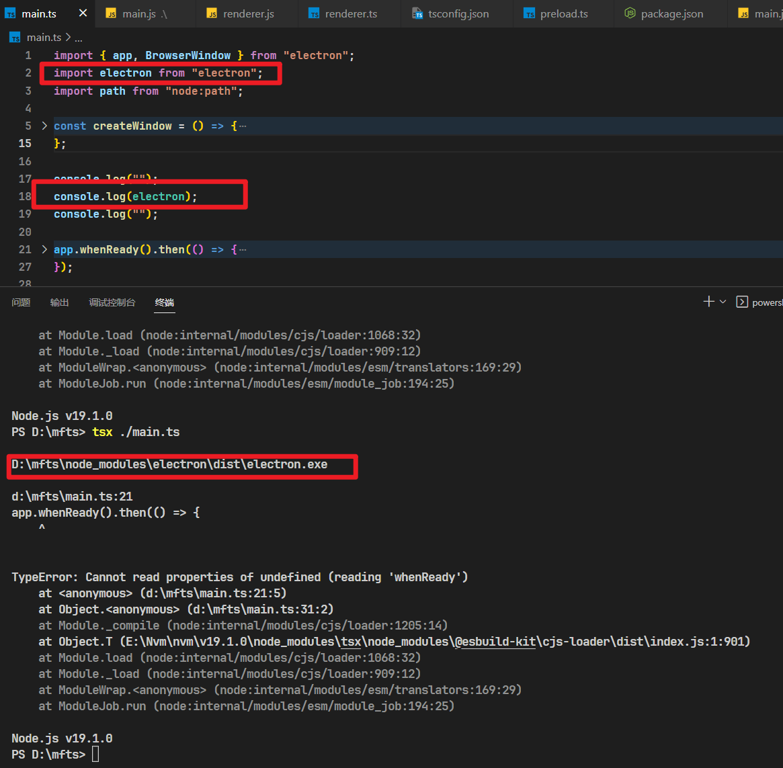
Task: Open the package.json tab
Action: 671,13
